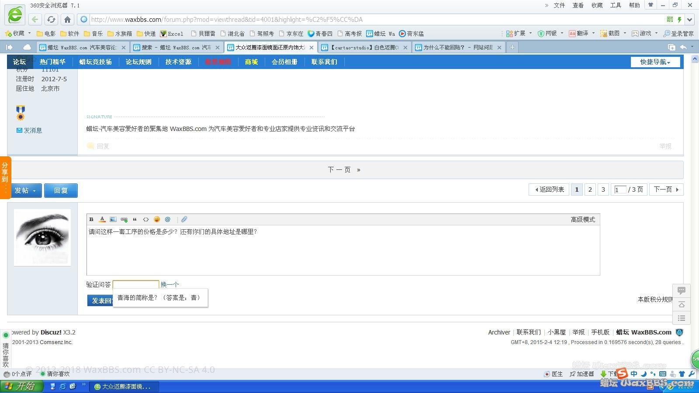
Task: Open the smiley emoticon picker
Action: pyautogui.click(x=157, y=219)
